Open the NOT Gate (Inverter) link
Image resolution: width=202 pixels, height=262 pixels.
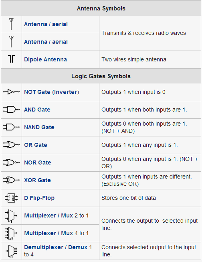(52, 92)
